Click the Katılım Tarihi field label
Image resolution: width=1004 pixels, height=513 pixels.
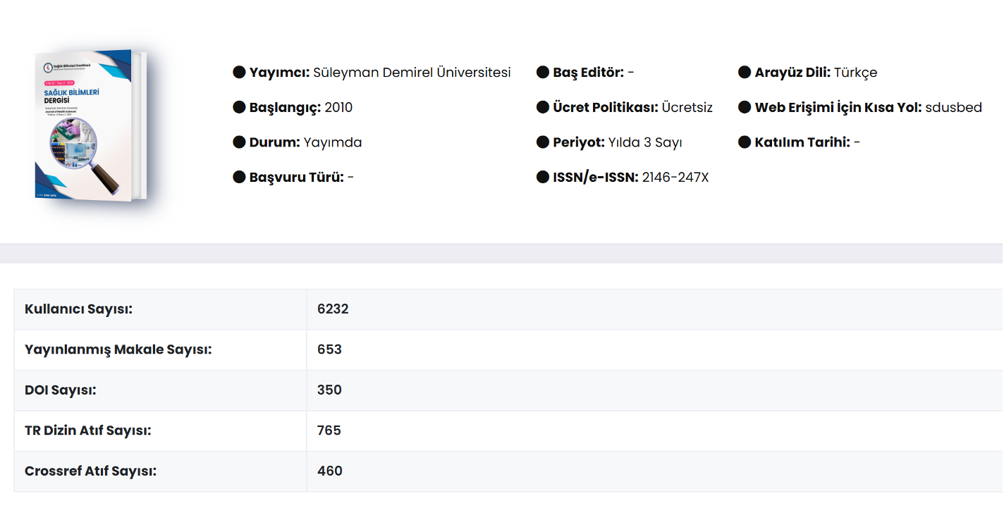(x=802, y=142)
